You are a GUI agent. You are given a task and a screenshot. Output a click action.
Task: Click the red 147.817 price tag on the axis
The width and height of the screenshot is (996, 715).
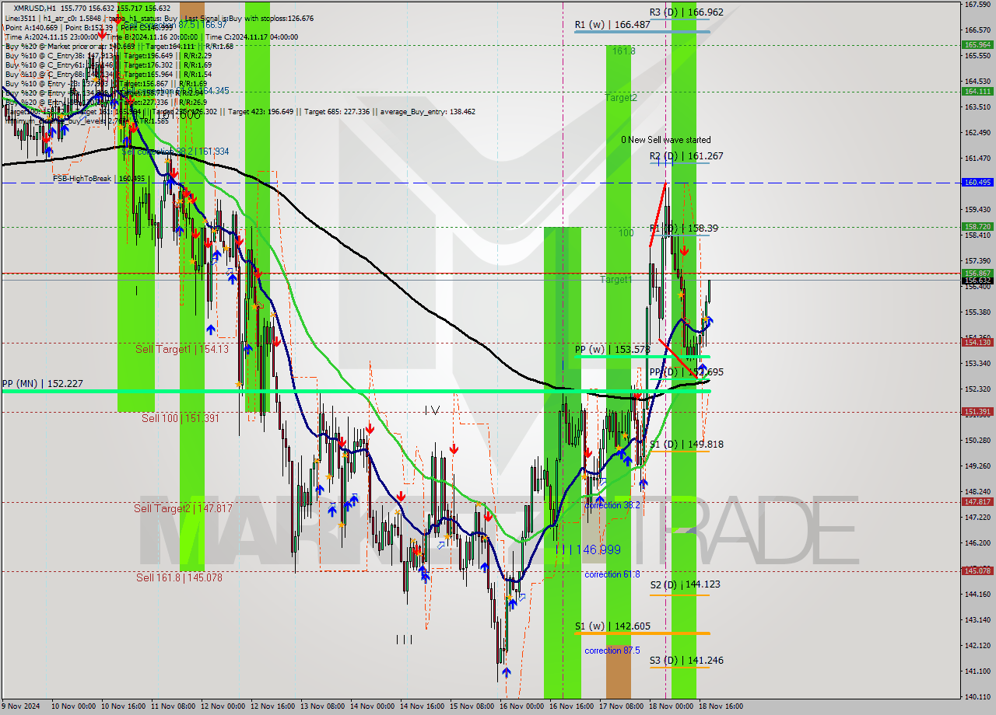[977, 502]
